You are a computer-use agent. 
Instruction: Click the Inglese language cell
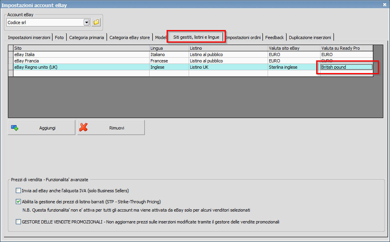tap(169, 67)
